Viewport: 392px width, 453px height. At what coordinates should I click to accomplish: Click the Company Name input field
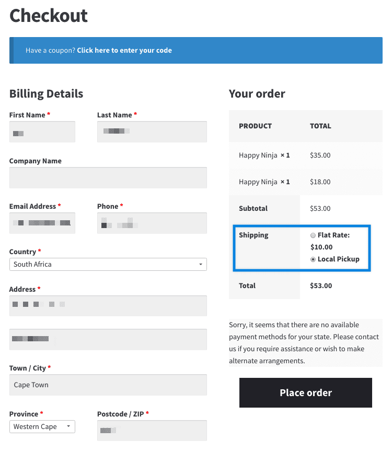click(x=108, y=177)
